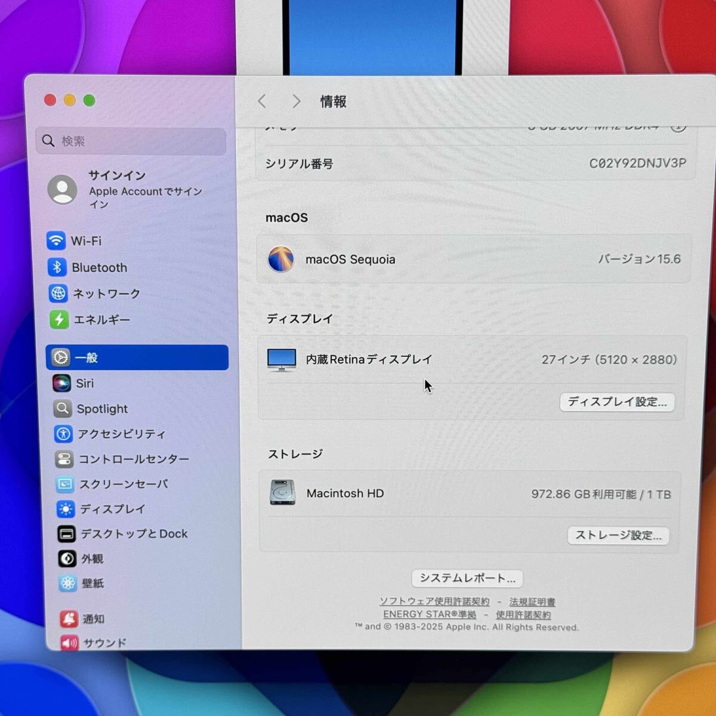The width and height of the screenshot is (716, 716).
Task: Select サインイン Apple Account row
Action: tap(131, 189)
